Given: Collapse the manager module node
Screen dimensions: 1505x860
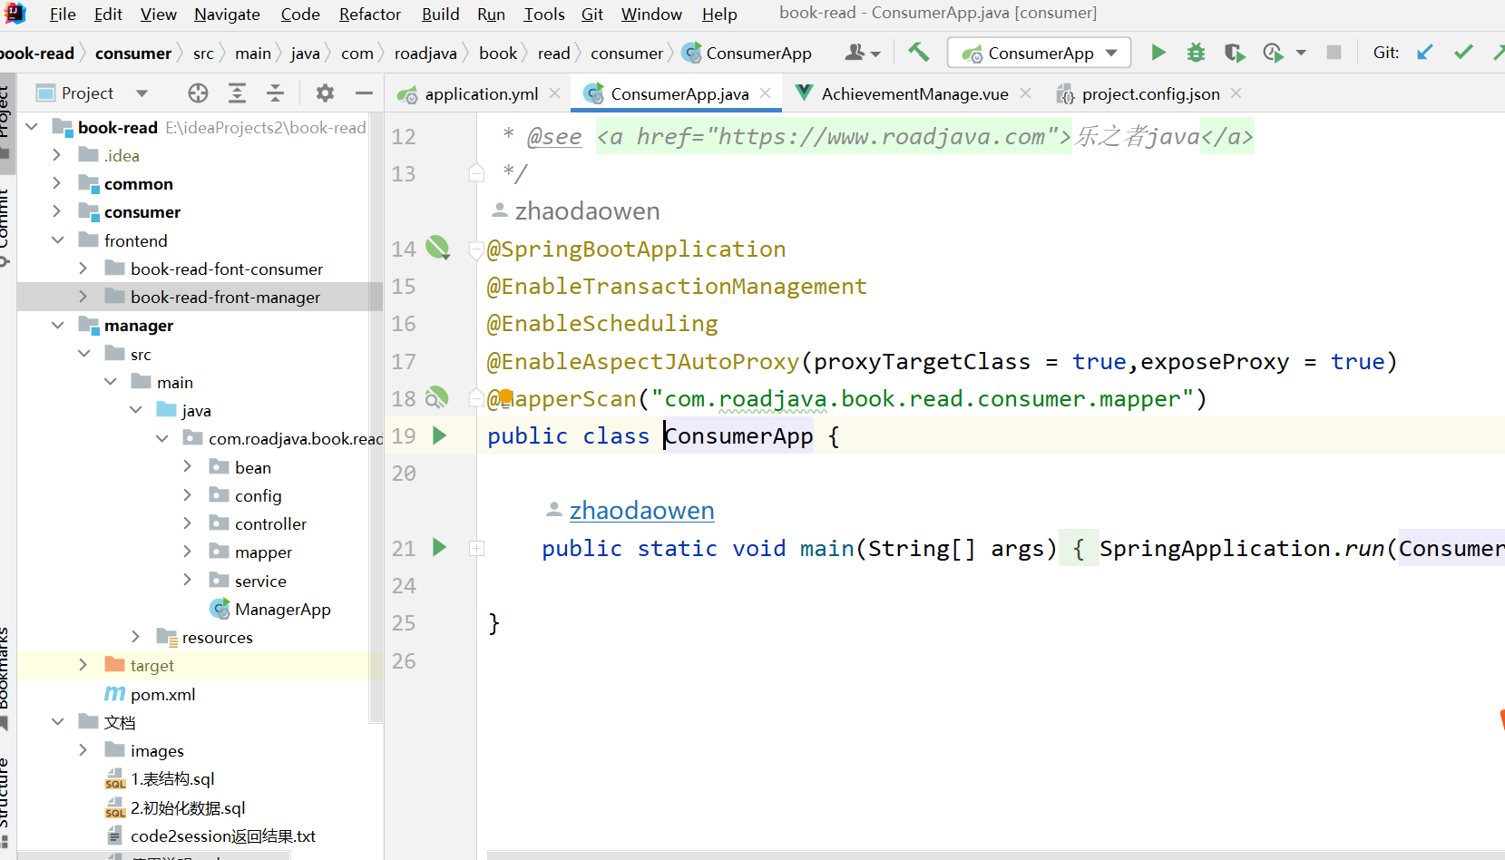Looking at the screenshot, I should pyautogui.click(x=58, y=326).
